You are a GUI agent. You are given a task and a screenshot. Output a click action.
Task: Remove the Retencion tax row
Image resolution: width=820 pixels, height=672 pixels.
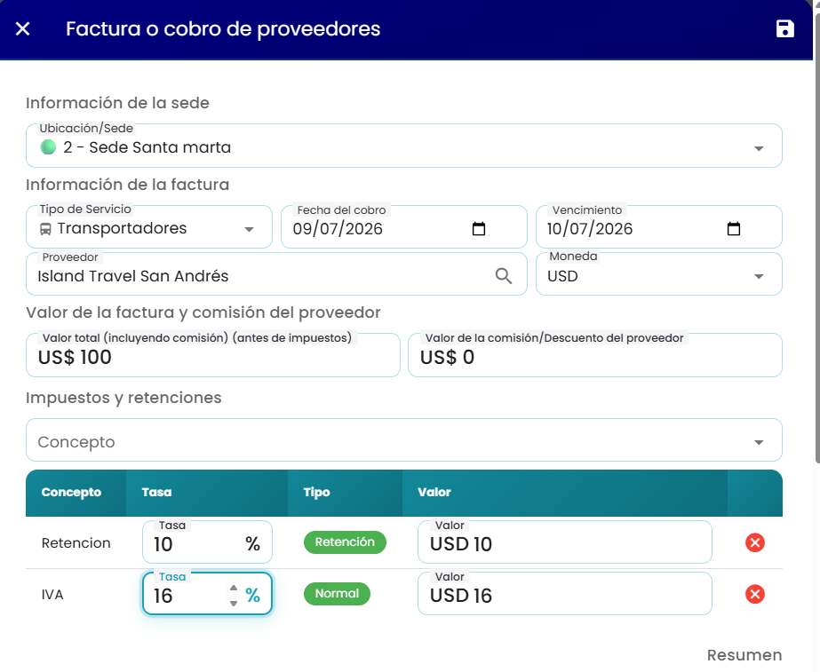pos(754,543)
